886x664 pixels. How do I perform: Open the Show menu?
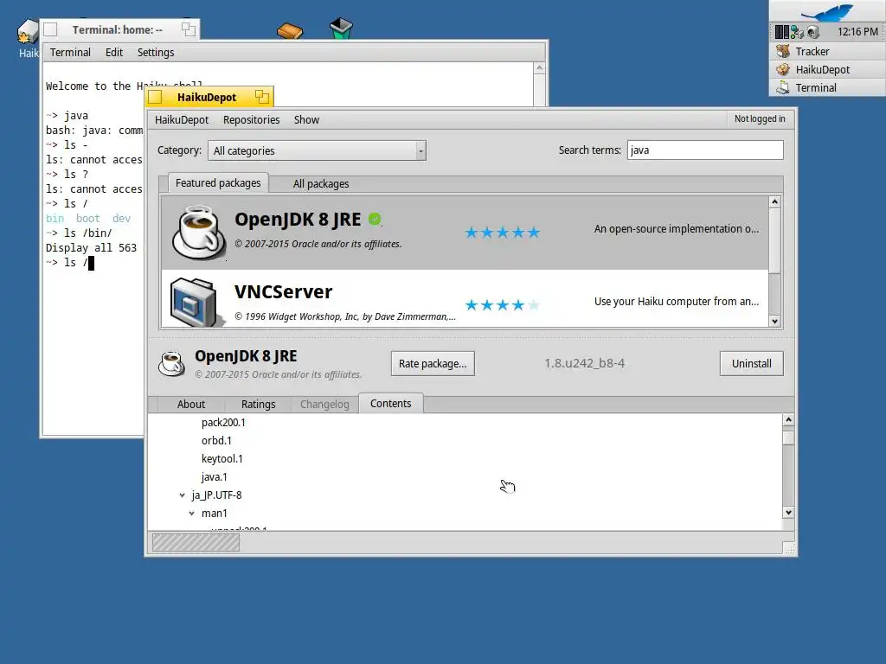[306, 119]
